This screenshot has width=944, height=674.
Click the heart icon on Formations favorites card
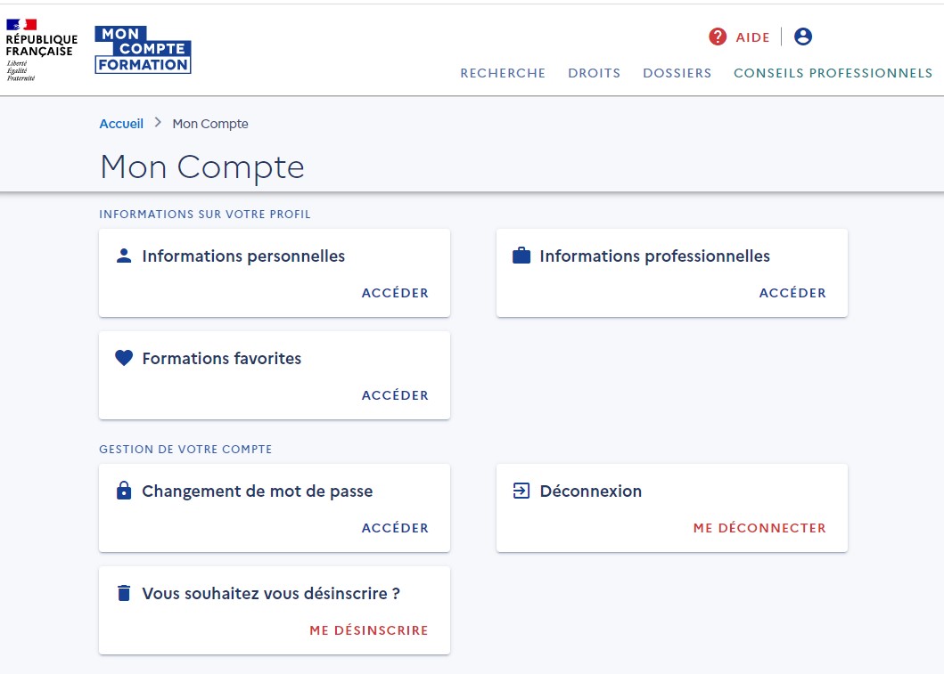(x=124, y=358)
